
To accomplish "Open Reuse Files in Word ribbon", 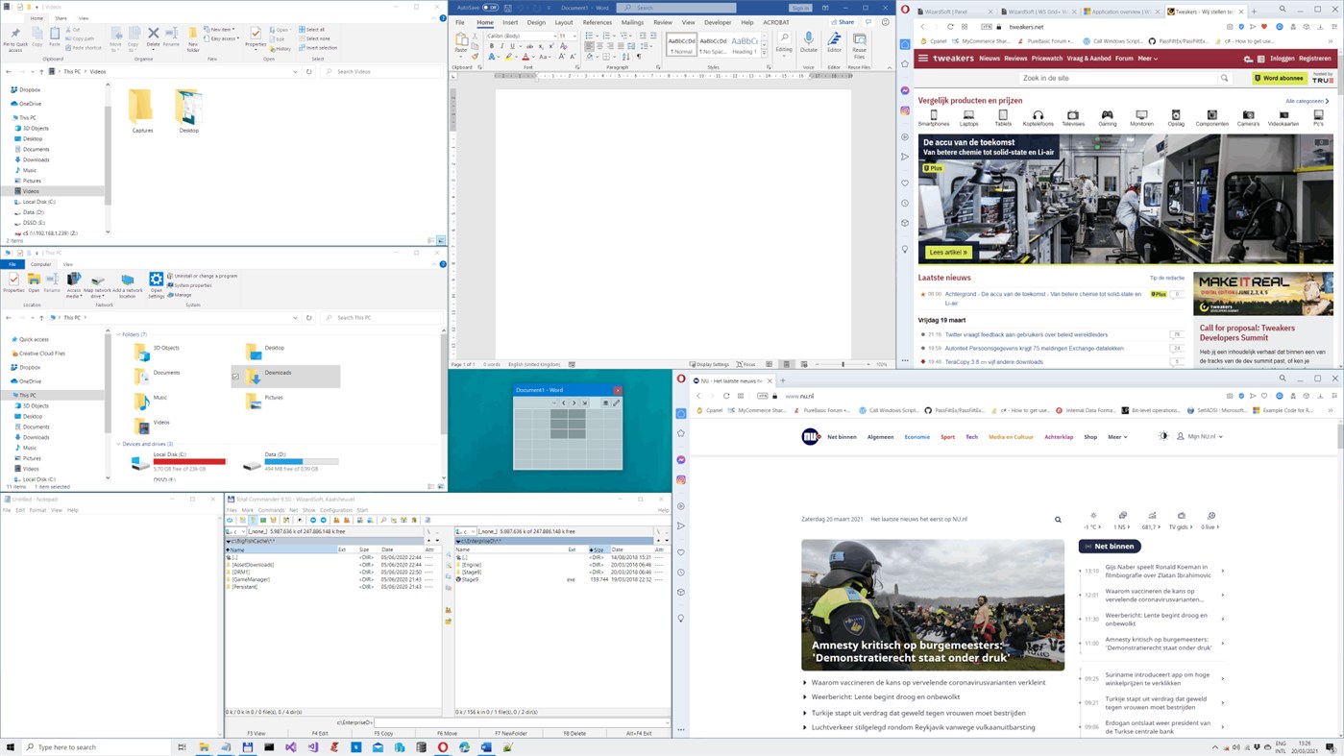I will coord(859,43).
